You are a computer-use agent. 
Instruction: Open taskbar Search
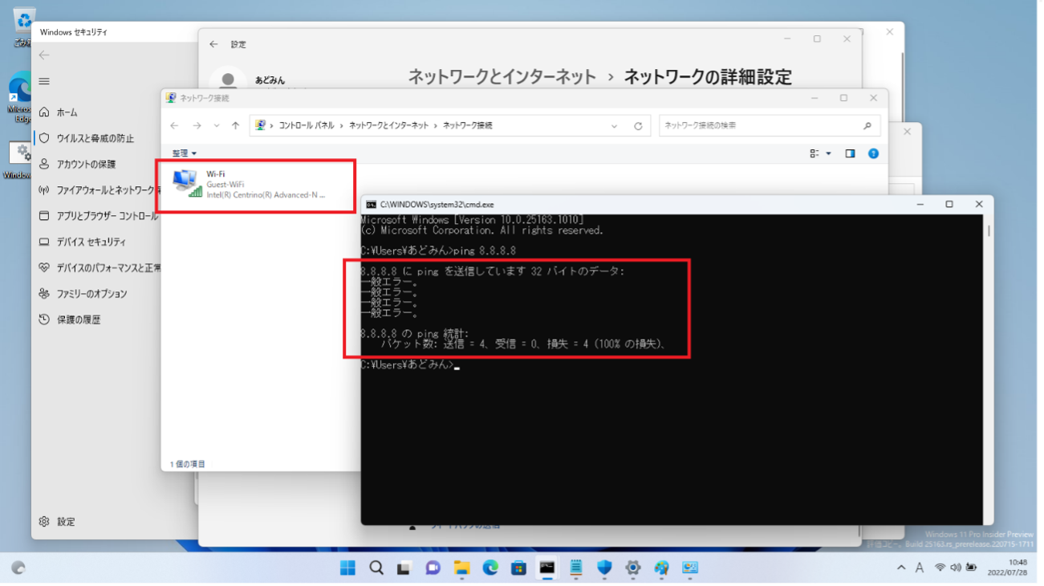point(376,568)
